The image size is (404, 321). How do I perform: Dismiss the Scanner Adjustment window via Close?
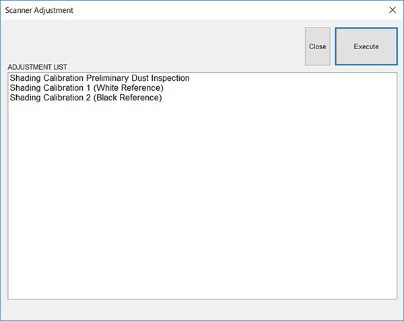(317, 46)
